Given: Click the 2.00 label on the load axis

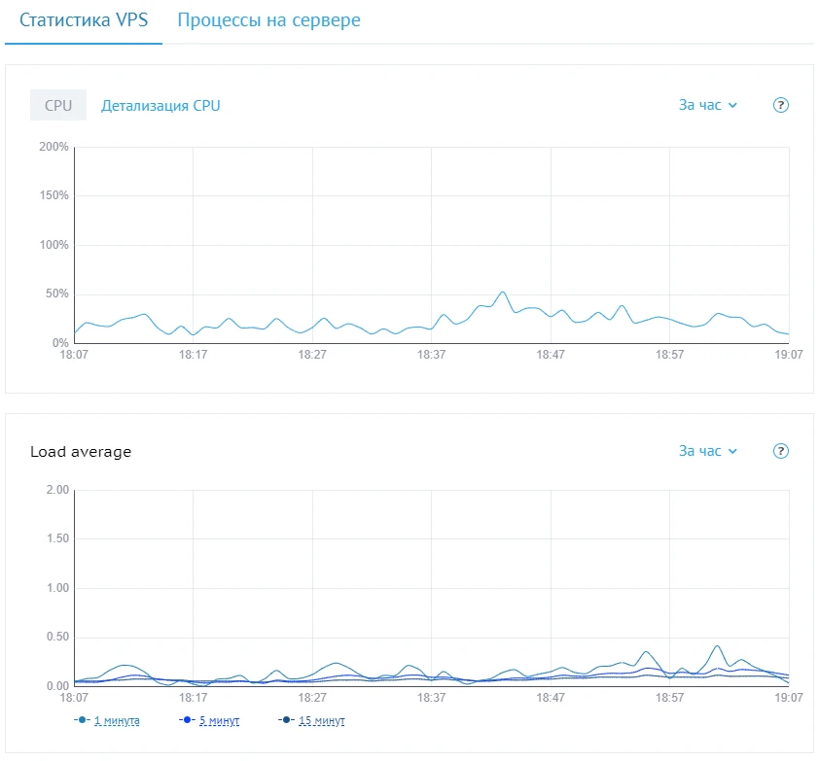Looking at the screenshot, I should coord(57,490).
